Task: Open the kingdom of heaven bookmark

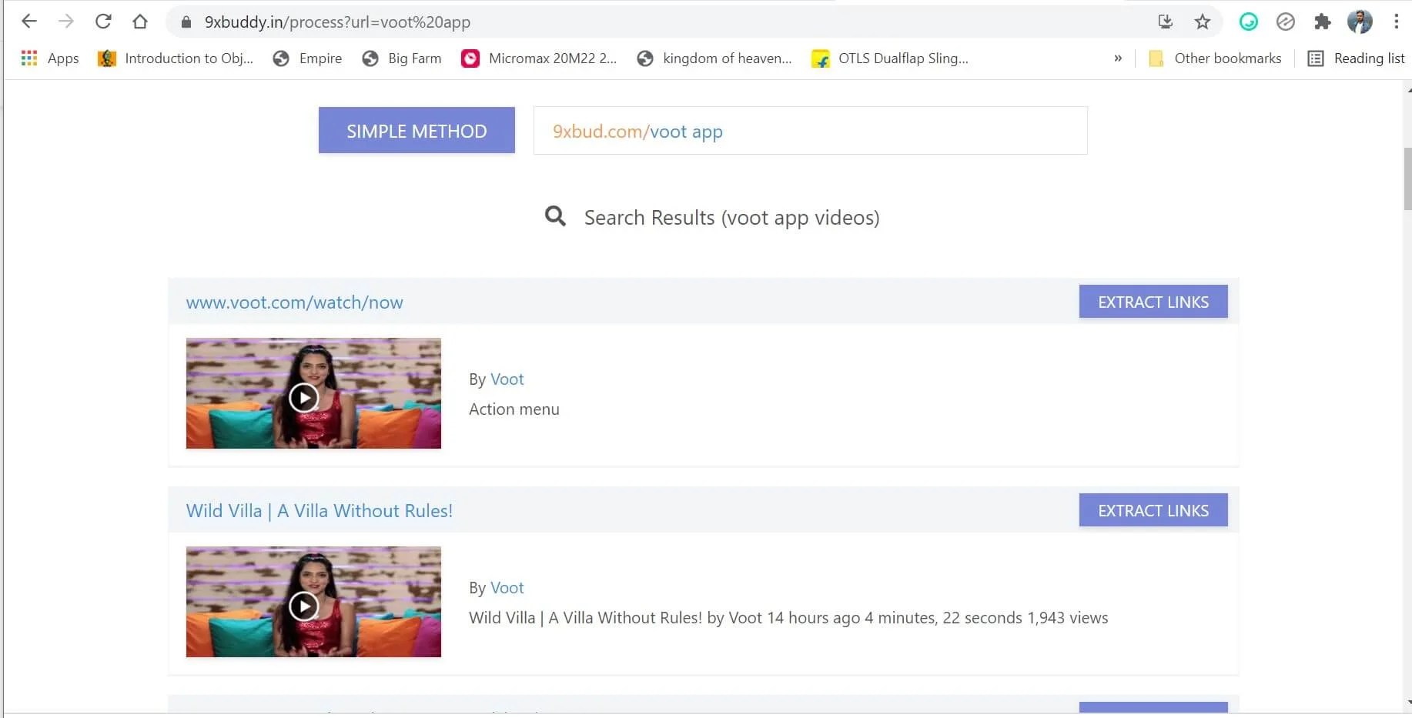Action: point(714,58)
